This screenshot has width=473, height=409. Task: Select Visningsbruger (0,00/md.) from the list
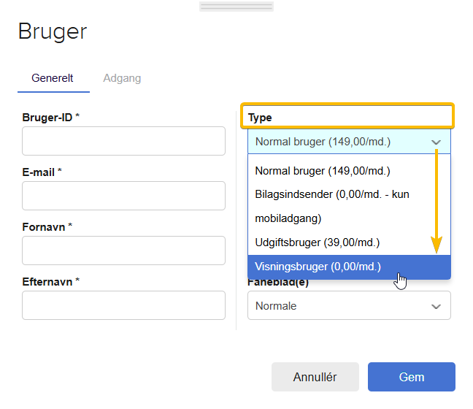coord(318,267)
